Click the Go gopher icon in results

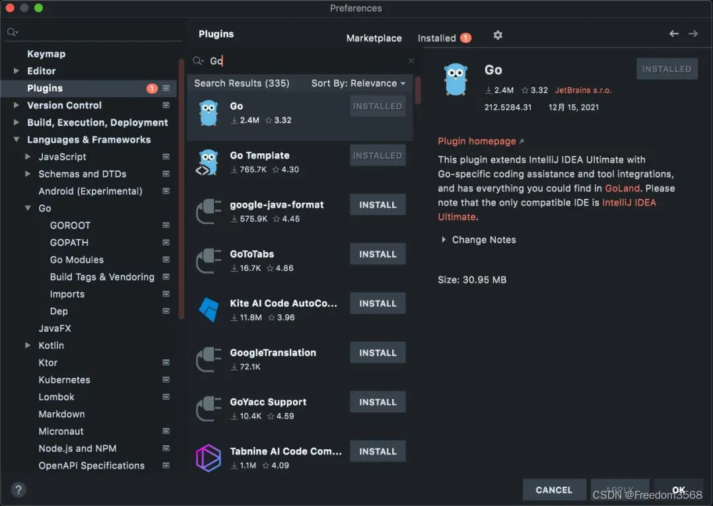point(209,113)
